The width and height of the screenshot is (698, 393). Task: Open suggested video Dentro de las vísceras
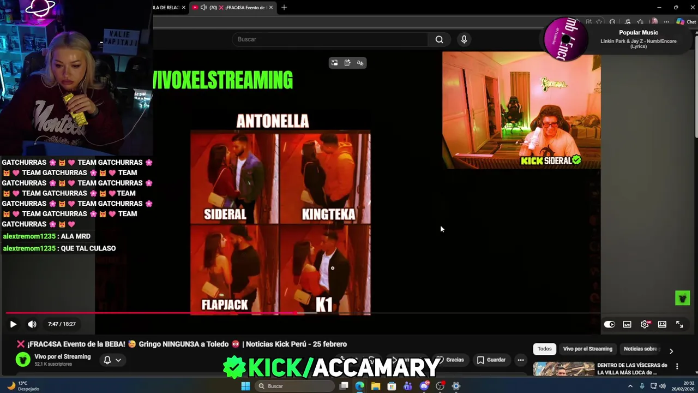(632, 368)
